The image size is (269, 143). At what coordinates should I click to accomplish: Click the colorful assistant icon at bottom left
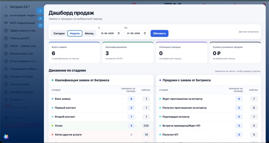[x=6, y=137]
